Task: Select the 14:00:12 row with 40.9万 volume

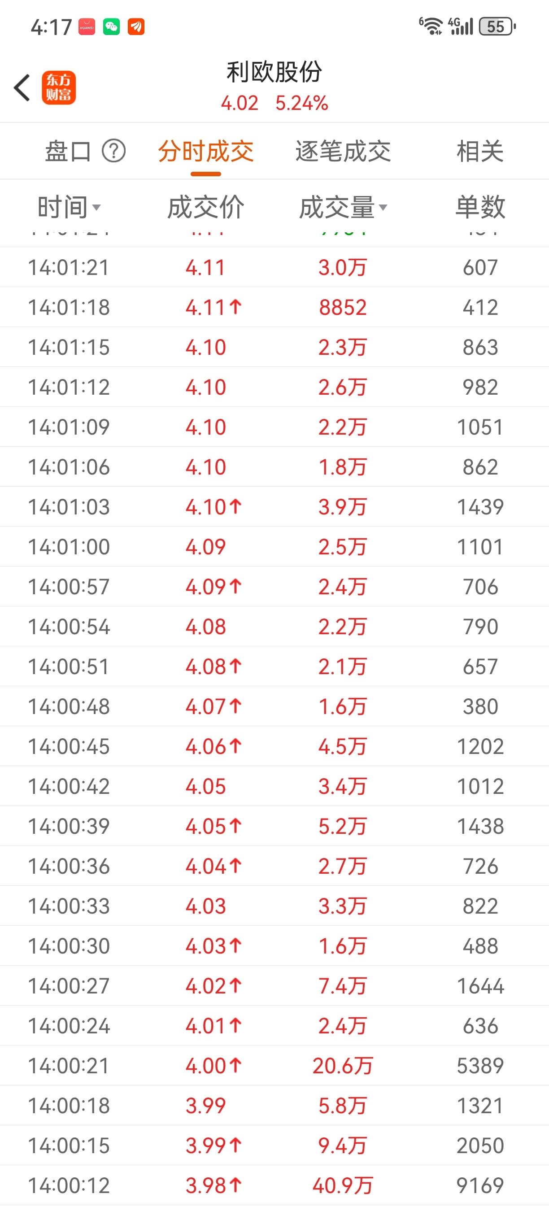Action: click(x=274, y=1185)
